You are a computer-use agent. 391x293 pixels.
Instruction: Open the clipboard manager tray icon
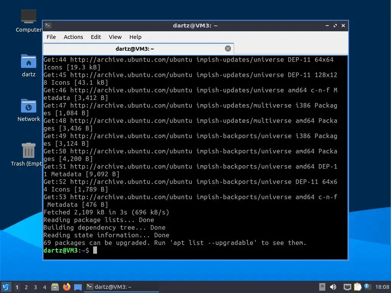[x=357, y=287]
